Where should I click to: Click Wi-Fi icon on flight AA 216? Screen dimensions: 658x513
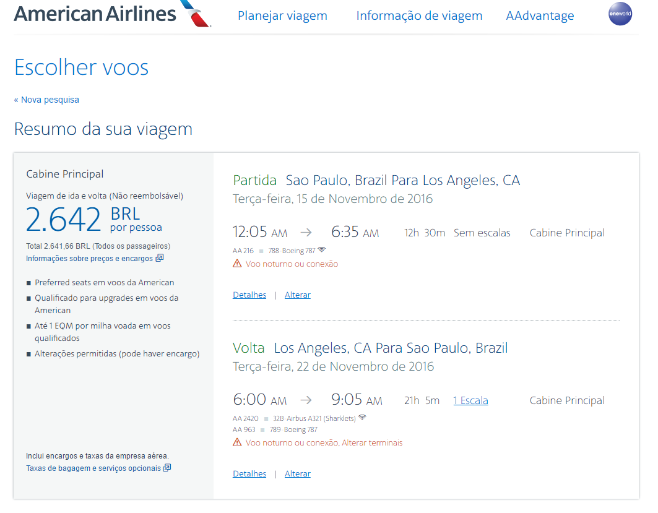pyautogui.click(x=321, y=250)
